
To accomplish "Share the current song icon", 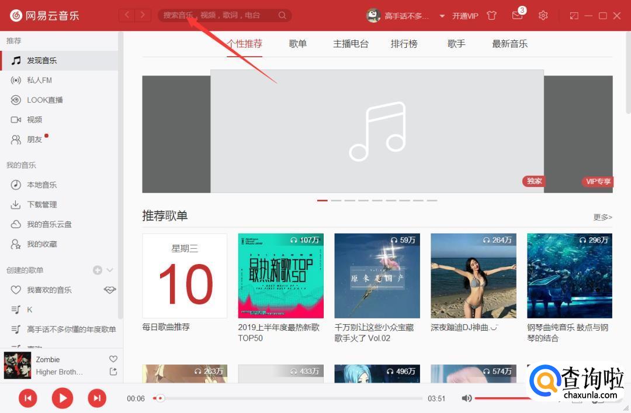I will pyautogui.click(x=113, y=372).
